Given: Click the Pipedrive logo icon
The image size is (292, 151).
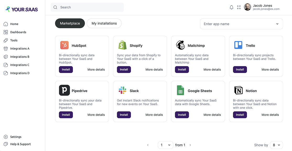Looking at the screenshot, I should click(64, 90).
